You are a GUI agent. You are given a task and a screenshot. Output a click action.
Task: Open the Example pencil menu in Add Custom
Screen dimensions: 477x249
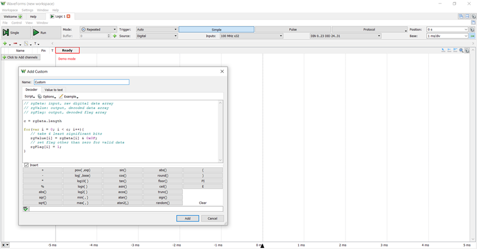click(x=69, y=97)
